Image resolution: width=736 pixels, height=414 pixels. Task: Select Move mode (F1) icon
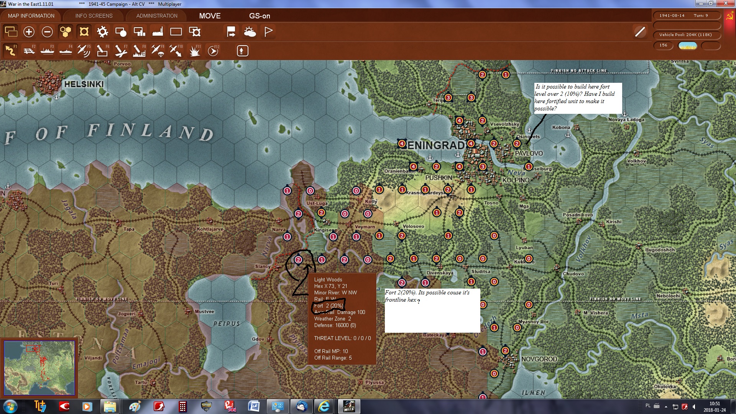coord(10,51)
